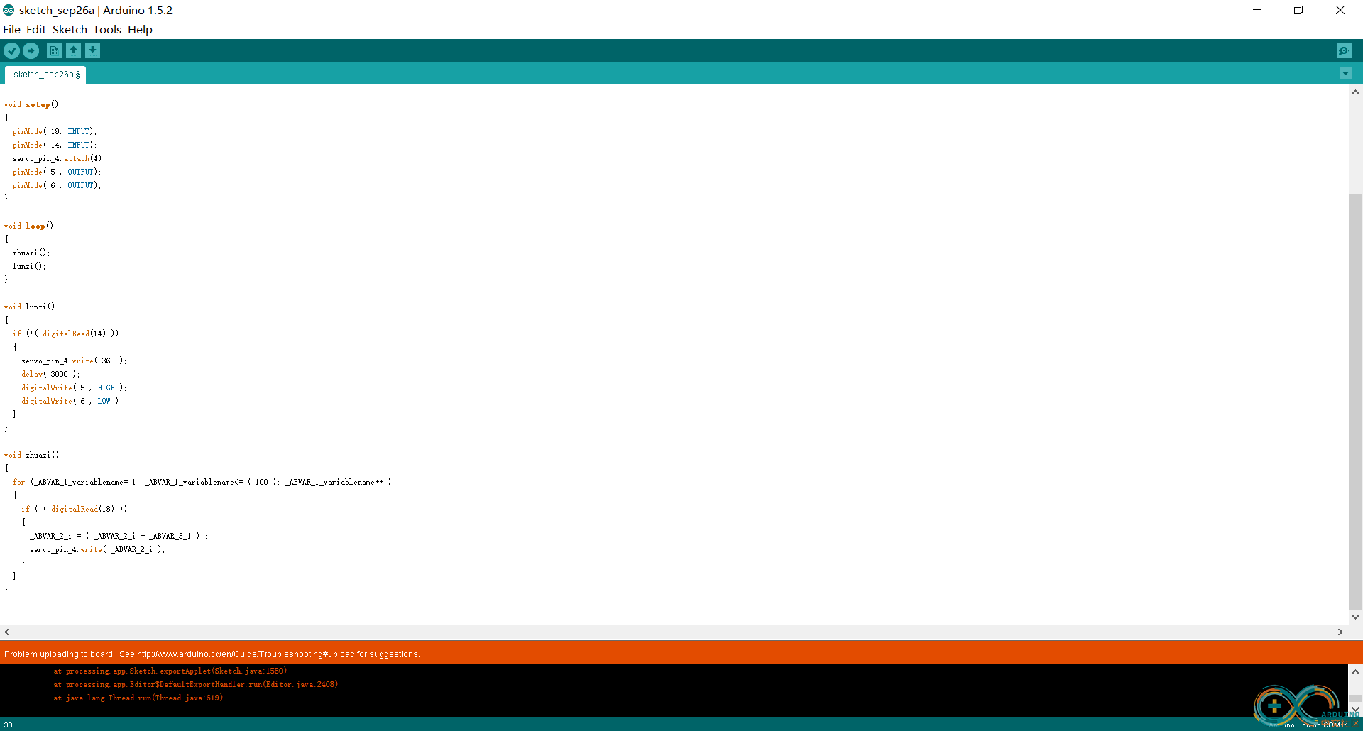
Task: Click the editor vertical scrollbar thumb
Action: tap(1355, 400)
